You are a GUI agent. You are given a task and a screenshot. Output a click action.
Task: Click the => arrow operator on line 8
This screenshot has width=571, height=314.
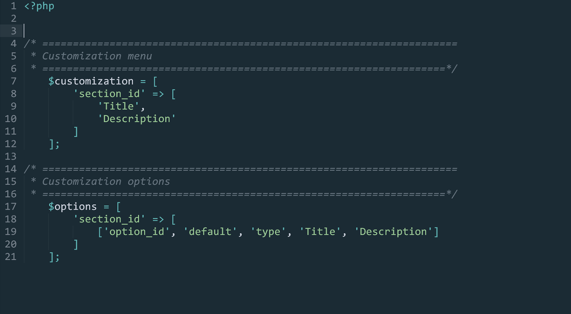158,94
